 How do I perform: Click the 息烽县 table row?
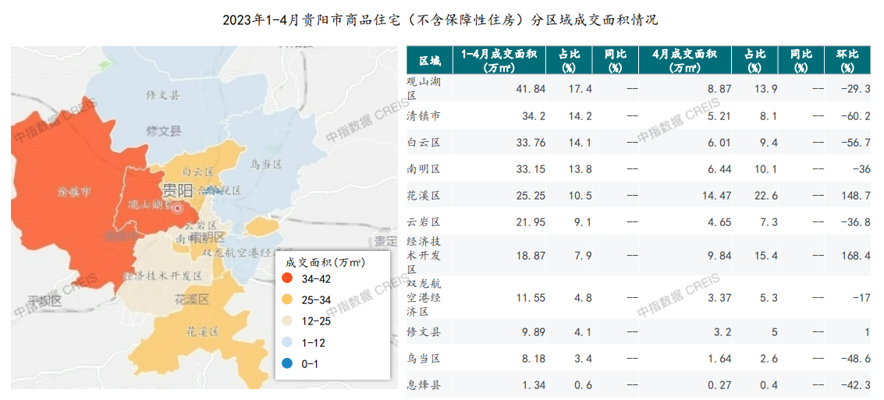point(637,385)
